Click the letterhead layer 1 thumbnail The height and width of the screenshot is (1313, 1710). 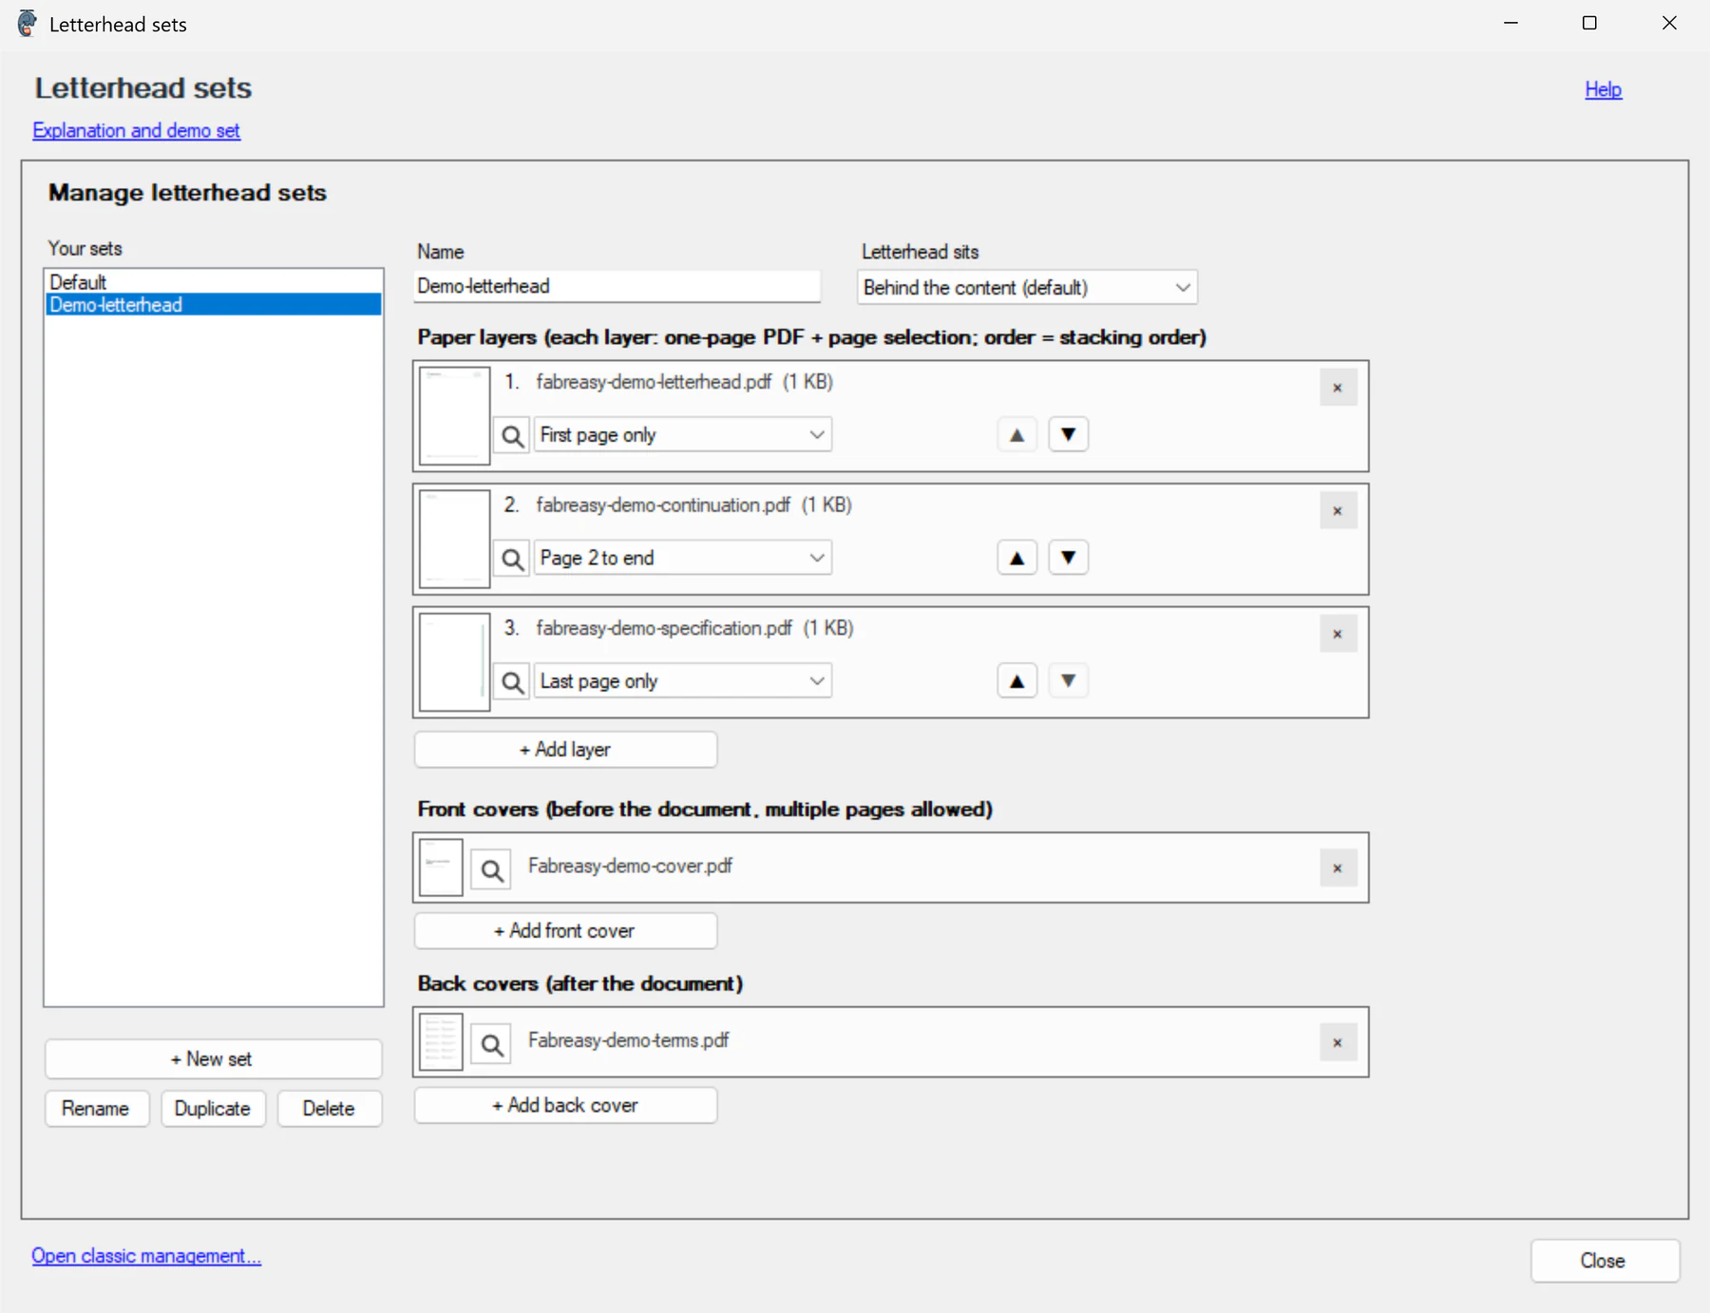pos(455,416)
